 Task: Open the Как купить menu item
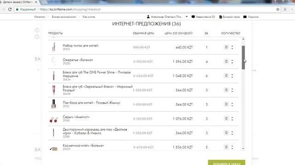click(x=89, y=17)
